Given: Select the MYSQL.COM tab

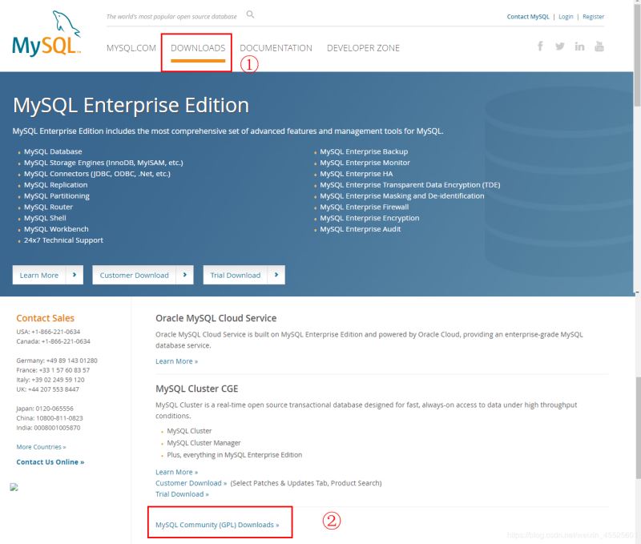Looking at the screenshot, I should 131,48.
